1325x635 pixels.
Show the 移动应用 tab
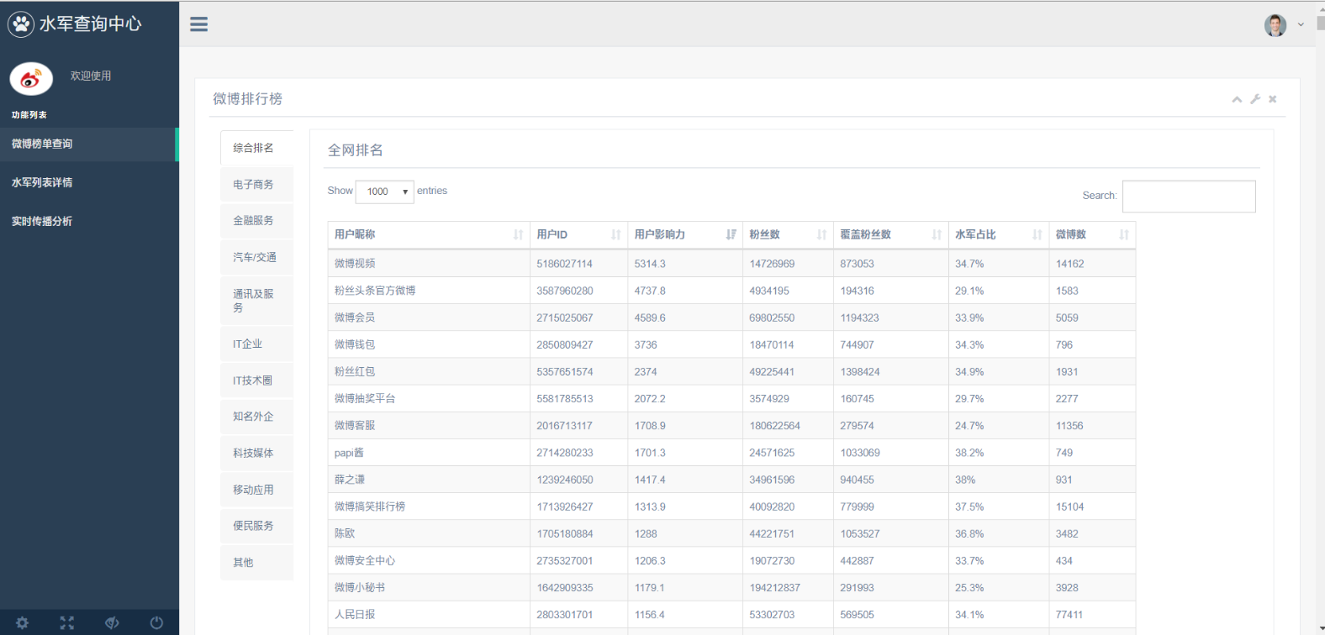[x=256, y=490]
